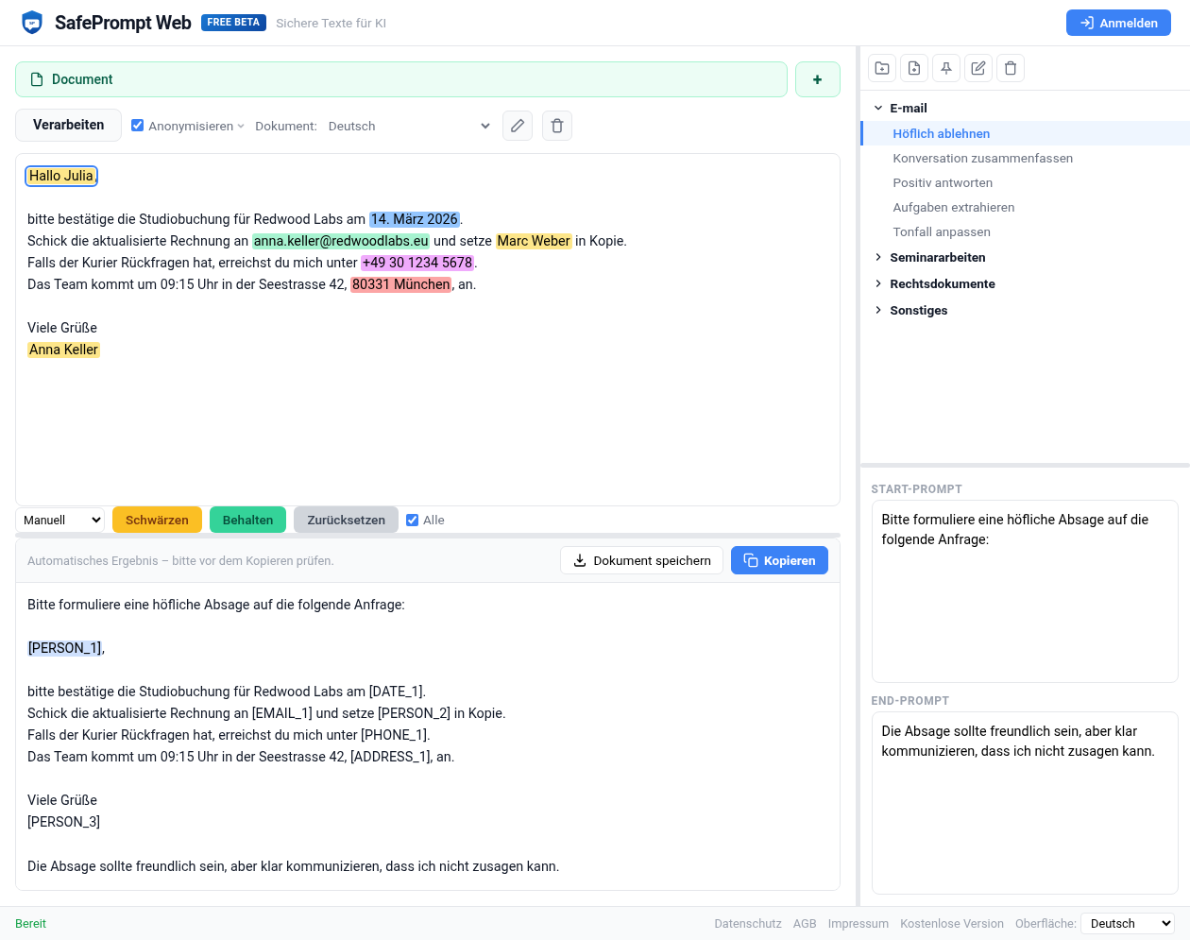This screenshot has width=1190, height=940.
Task: Click the new prompt file icon
Action: pos(914,68)
